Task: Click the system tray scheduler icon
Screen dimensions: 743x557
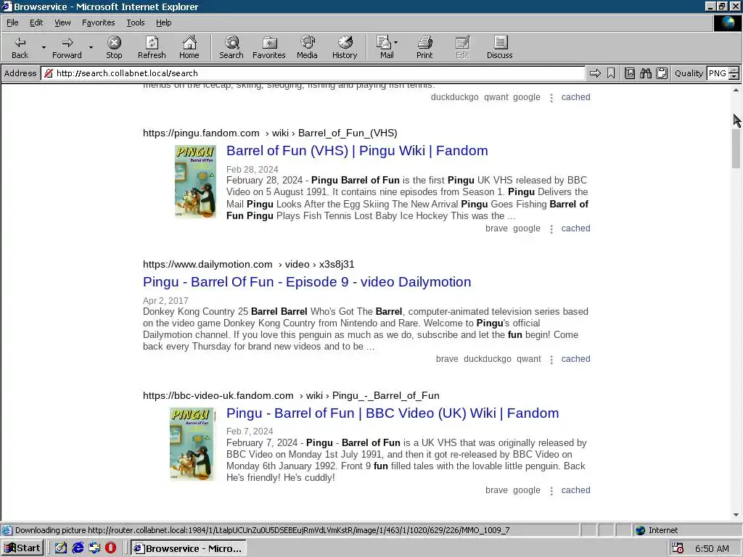Action: [678, 548]
